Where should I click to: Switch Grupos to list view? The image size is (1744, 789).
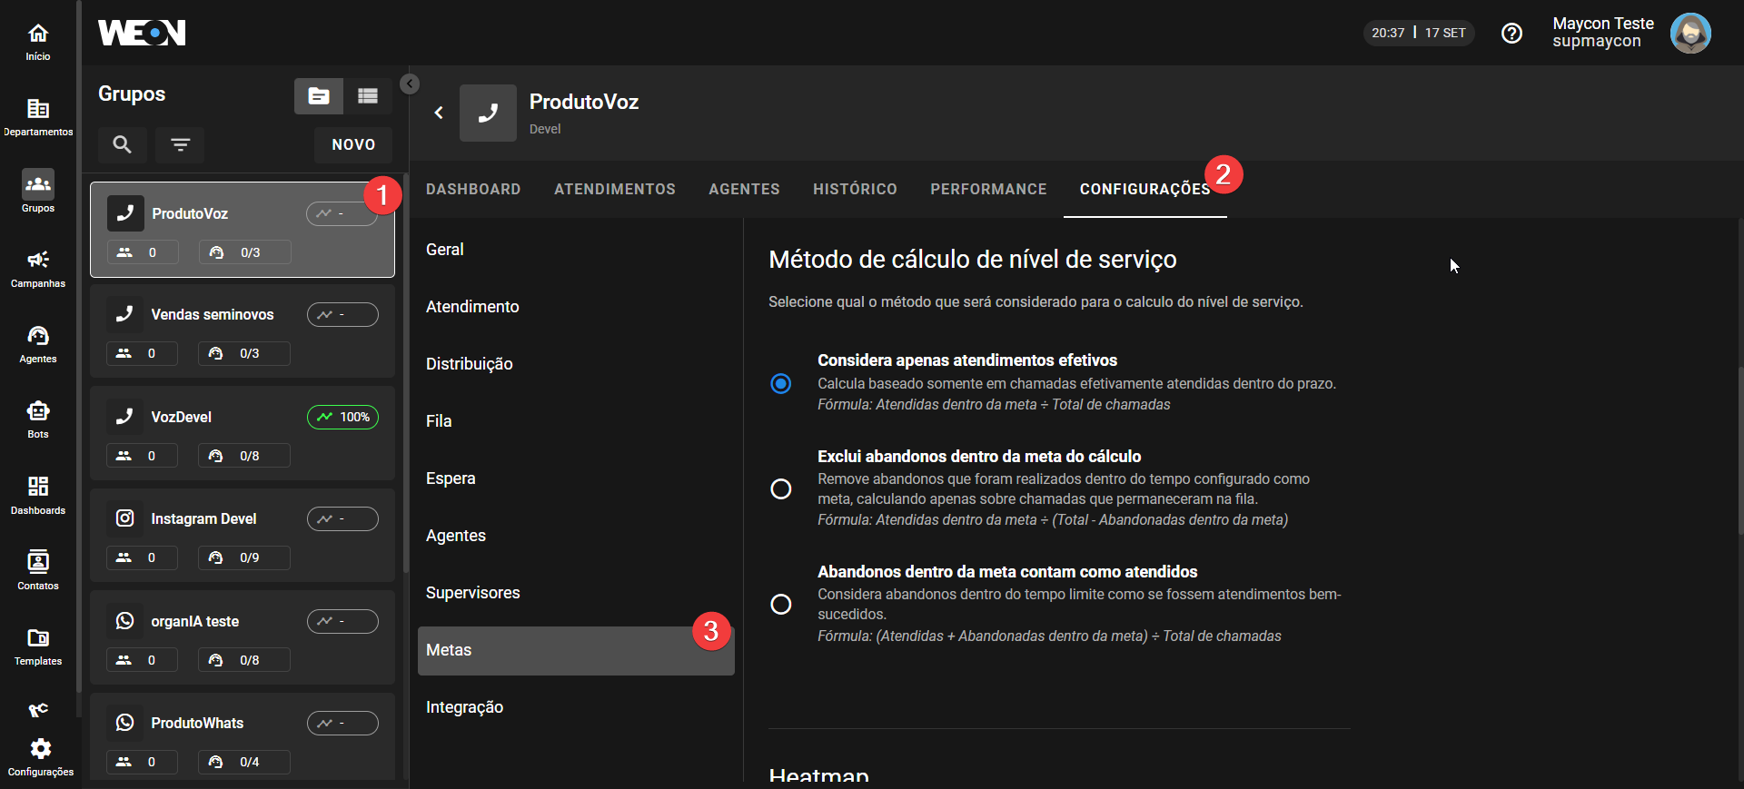368,96
